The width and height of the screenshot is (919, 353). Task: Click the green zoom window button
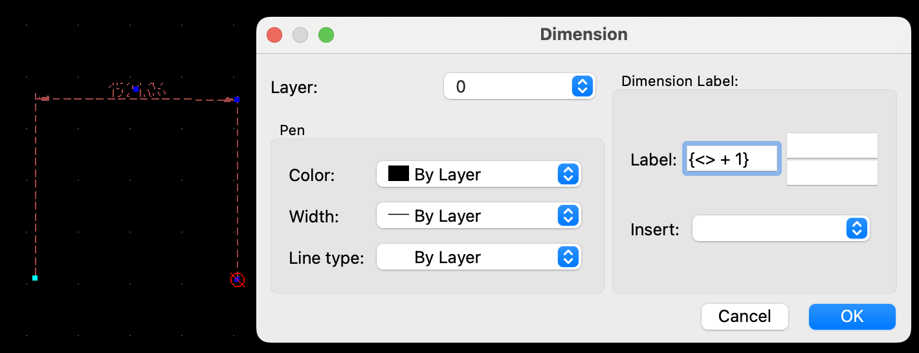326,35
